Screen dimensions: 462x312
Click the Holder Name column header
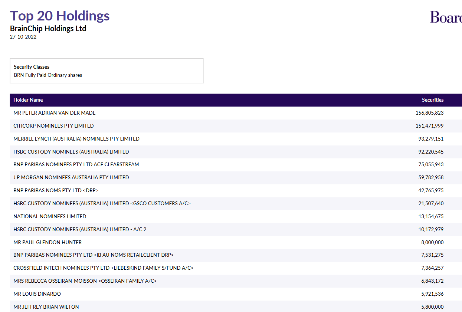point(28,100)
